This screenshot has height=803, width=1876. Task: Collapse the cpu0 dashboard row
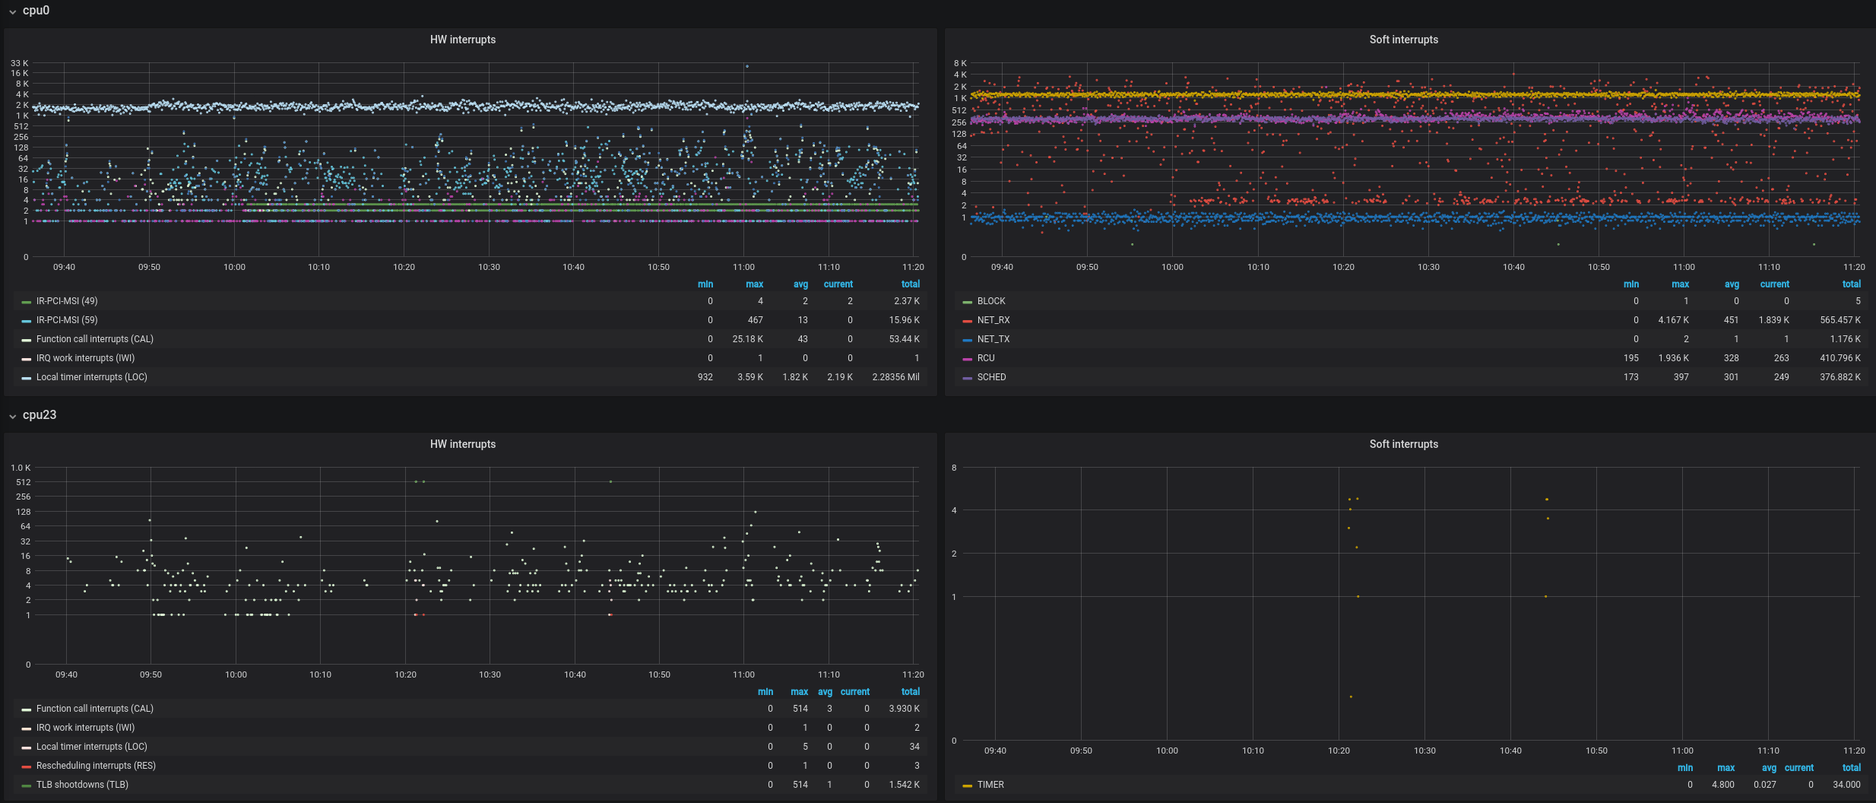pos(36,11)
